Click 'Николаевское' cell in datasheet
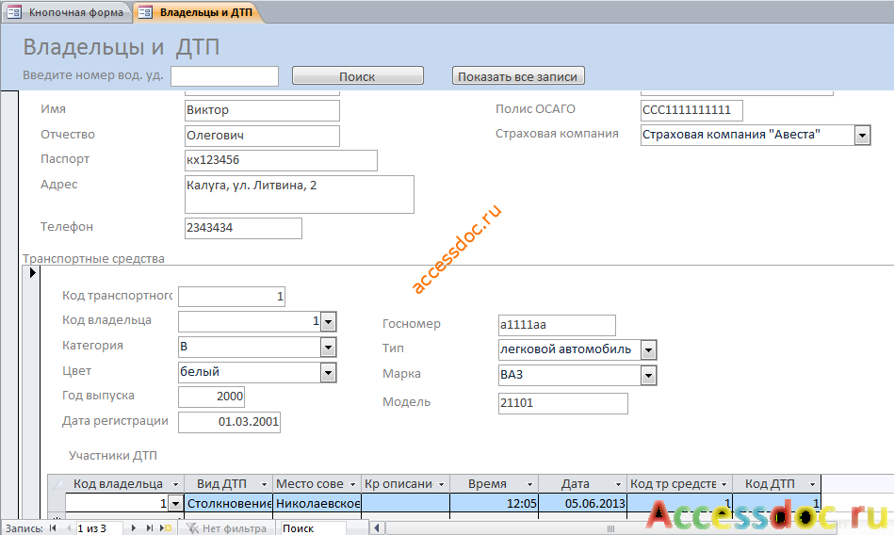The width and height of the screenshot is (894, 535). pyautogui.click(x=317, y=503)
